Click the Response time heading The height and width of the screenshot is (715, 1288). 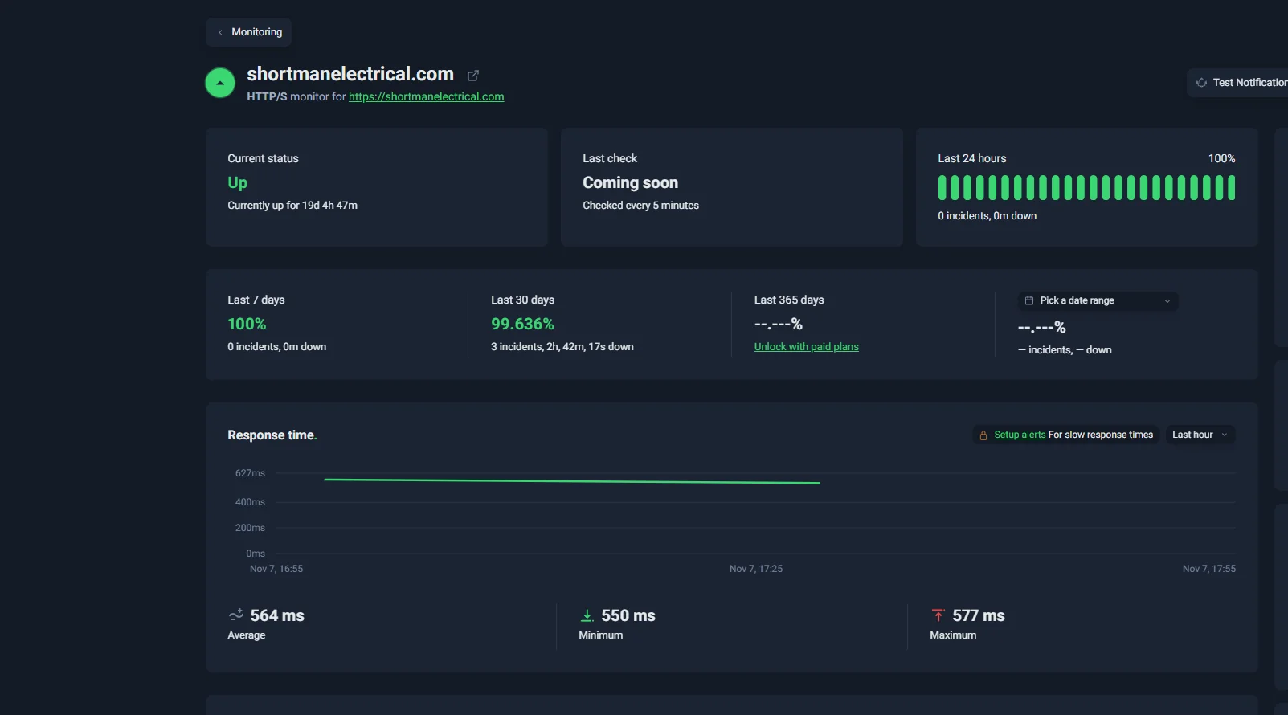click(272, 435)
